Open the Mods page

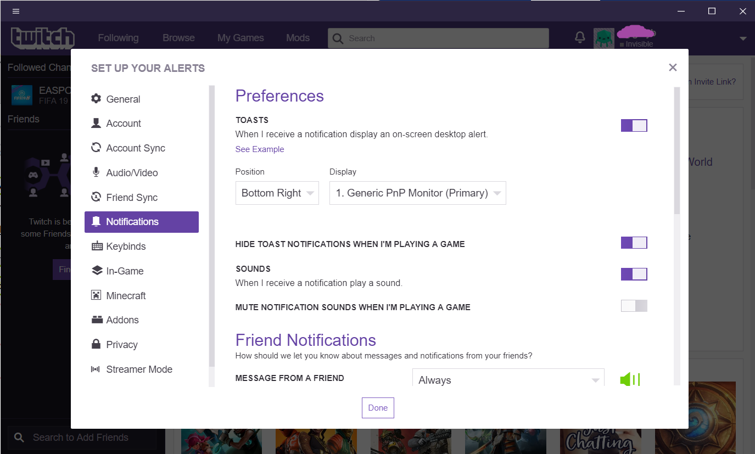(x=298, y=38)
